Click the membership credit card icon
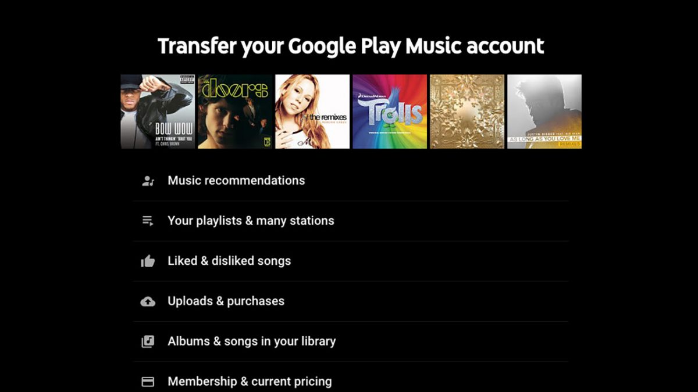The image size is (698, 392). [x=148, y=382]
